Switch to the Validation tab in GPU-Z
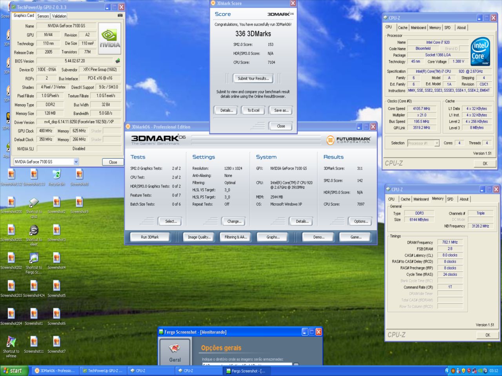Viewport: 502px width, 376px height. pyautogui.click(x=59, y=16)
